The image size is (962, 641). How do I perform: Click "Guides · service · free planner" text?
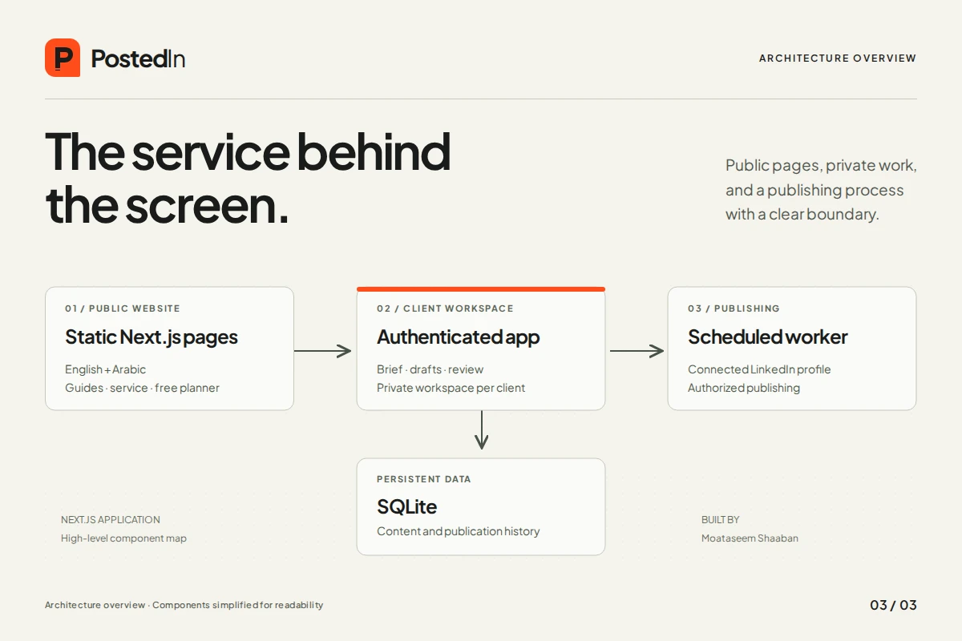(142, 388)
